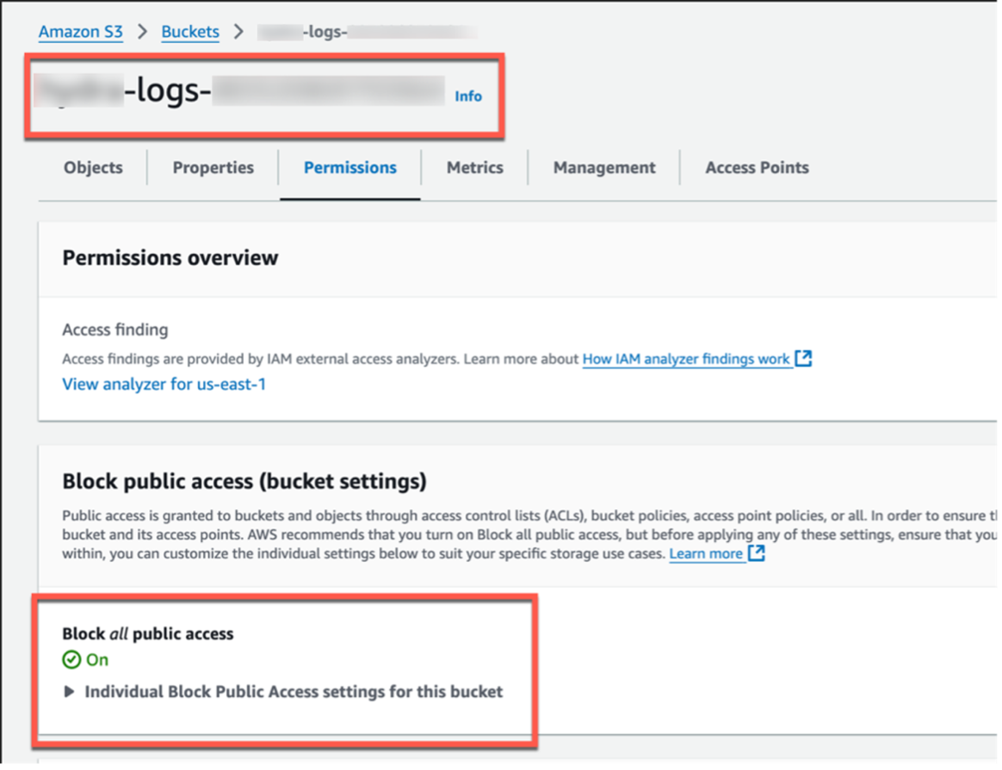
Task: Open "How IAM analyzer findings work"
Action: click(686, 359)
